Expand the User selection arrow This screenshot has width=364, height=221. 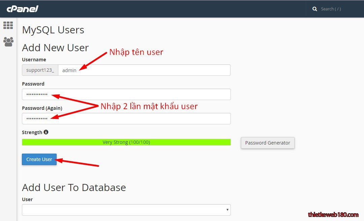click(227, 210)
